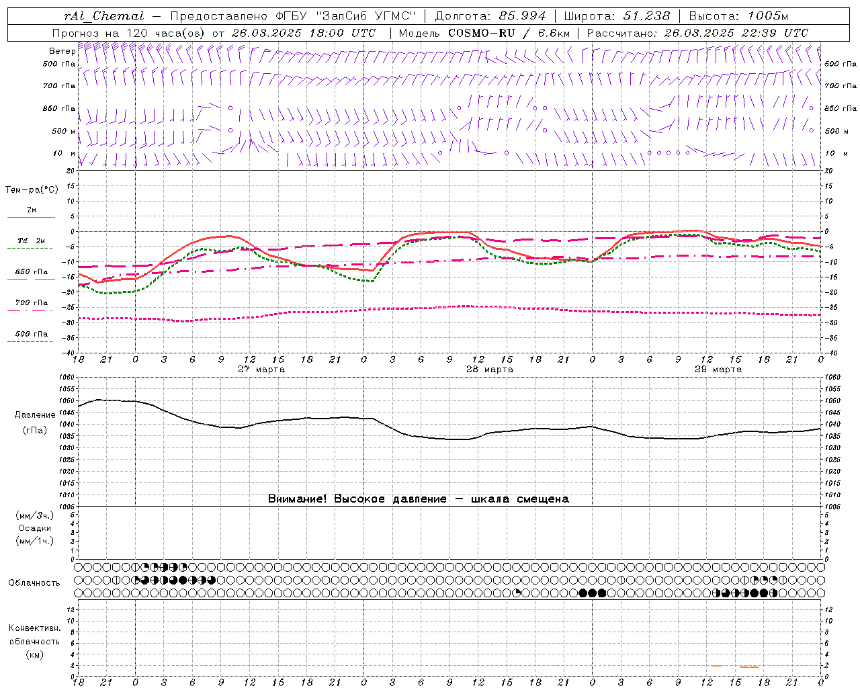Click the date label "29 марта"
This screenshot has width=860, height=688.
pos(718,370)
